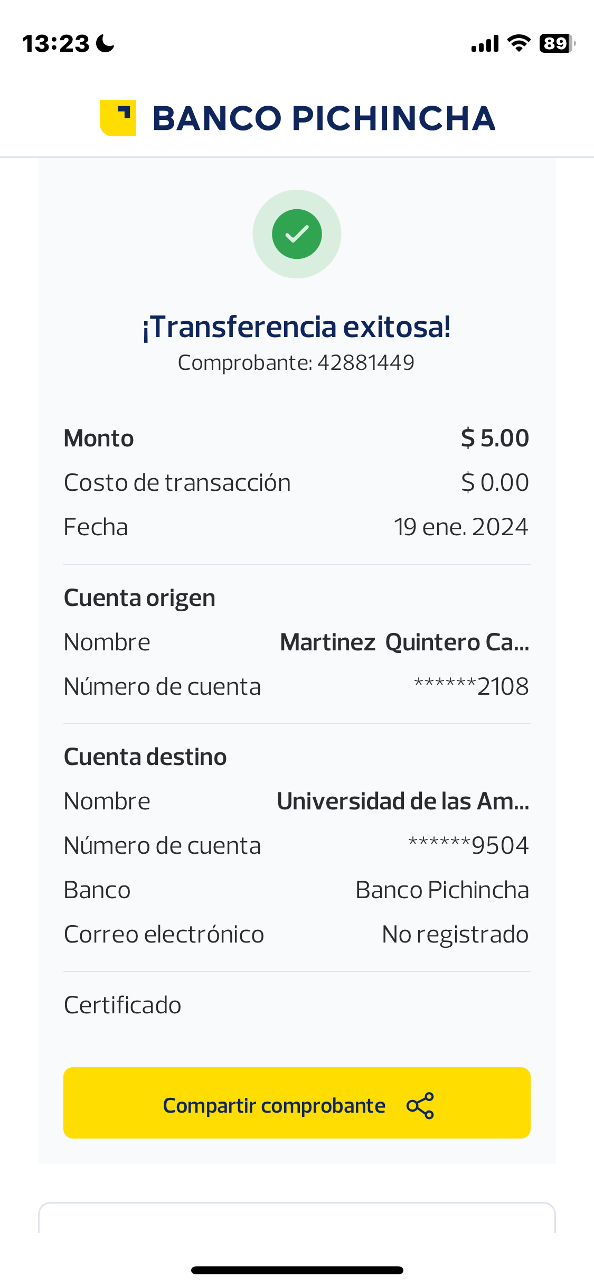
Task: Tap the BANCO PICHINCHA header title
Action: click(324, 118)
